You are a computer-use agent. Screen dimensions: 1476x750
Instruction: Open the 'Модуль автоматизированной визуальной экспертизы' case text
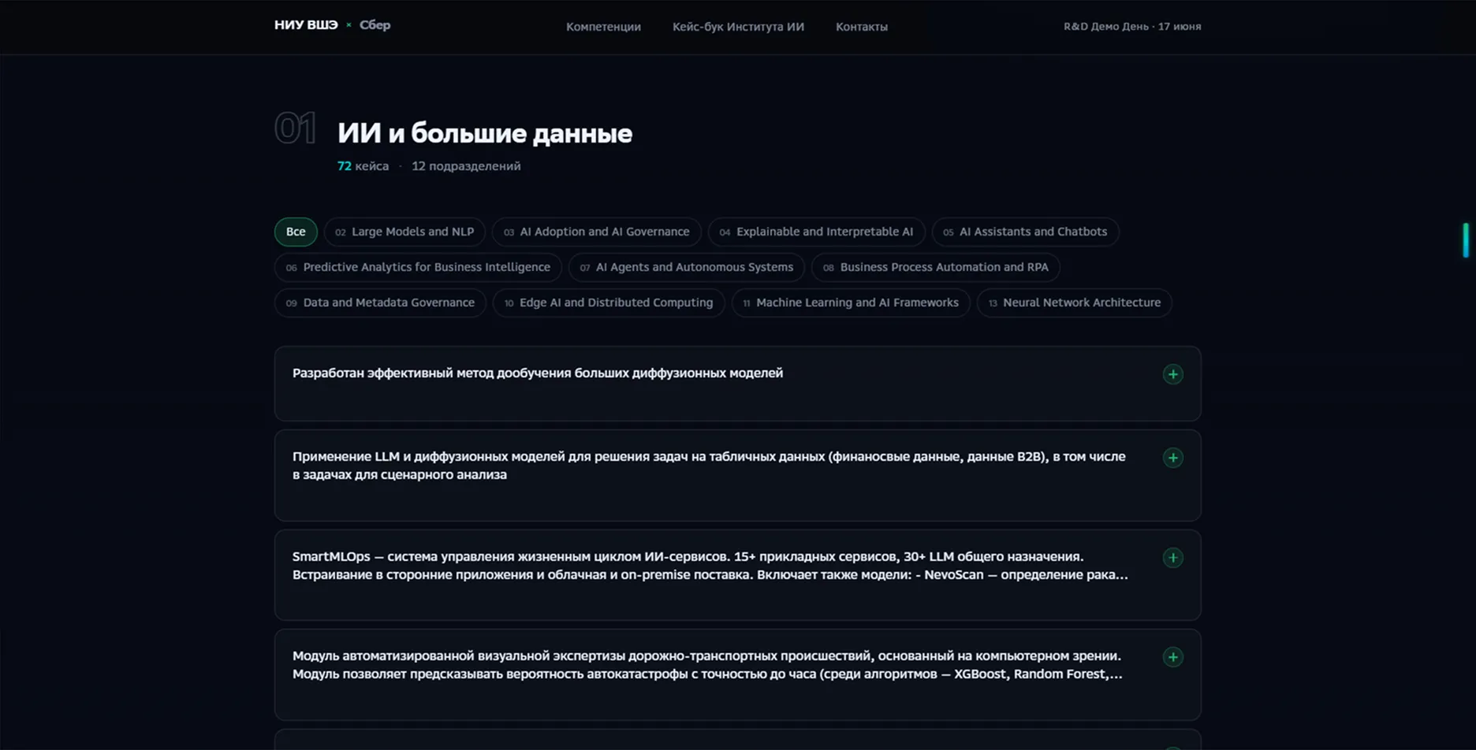tap(707, 665)
